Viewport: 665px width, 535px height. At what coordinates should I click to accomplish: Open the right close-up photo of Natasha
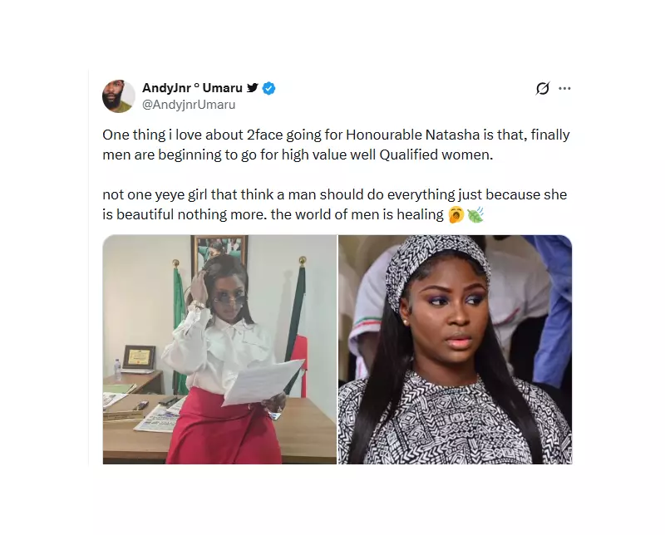click(x=455, y=349)
